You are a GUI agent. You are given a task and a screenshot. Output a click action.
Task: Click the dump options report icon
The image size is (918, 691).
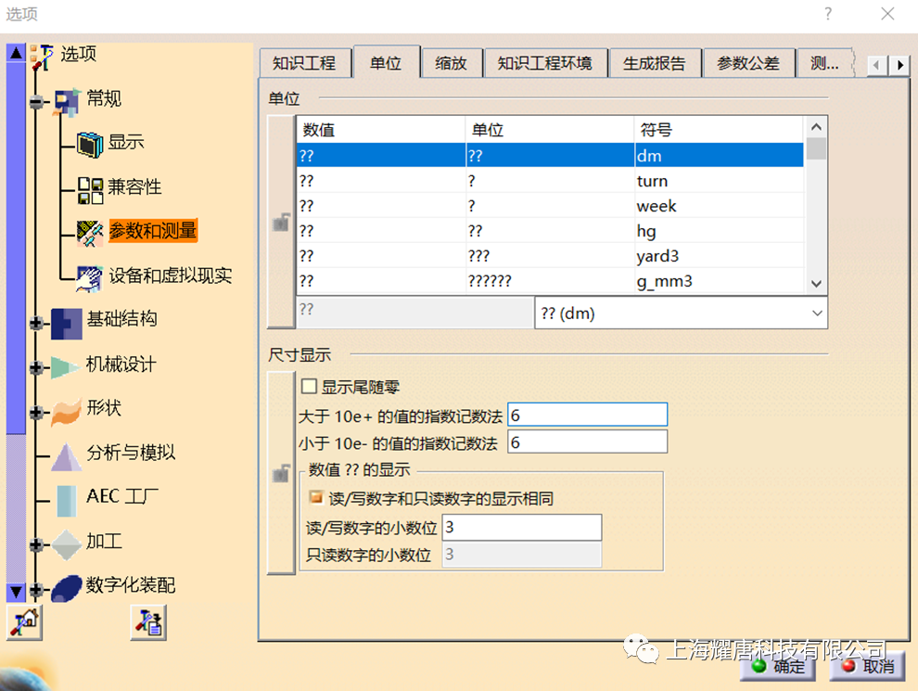coord(147,622)
